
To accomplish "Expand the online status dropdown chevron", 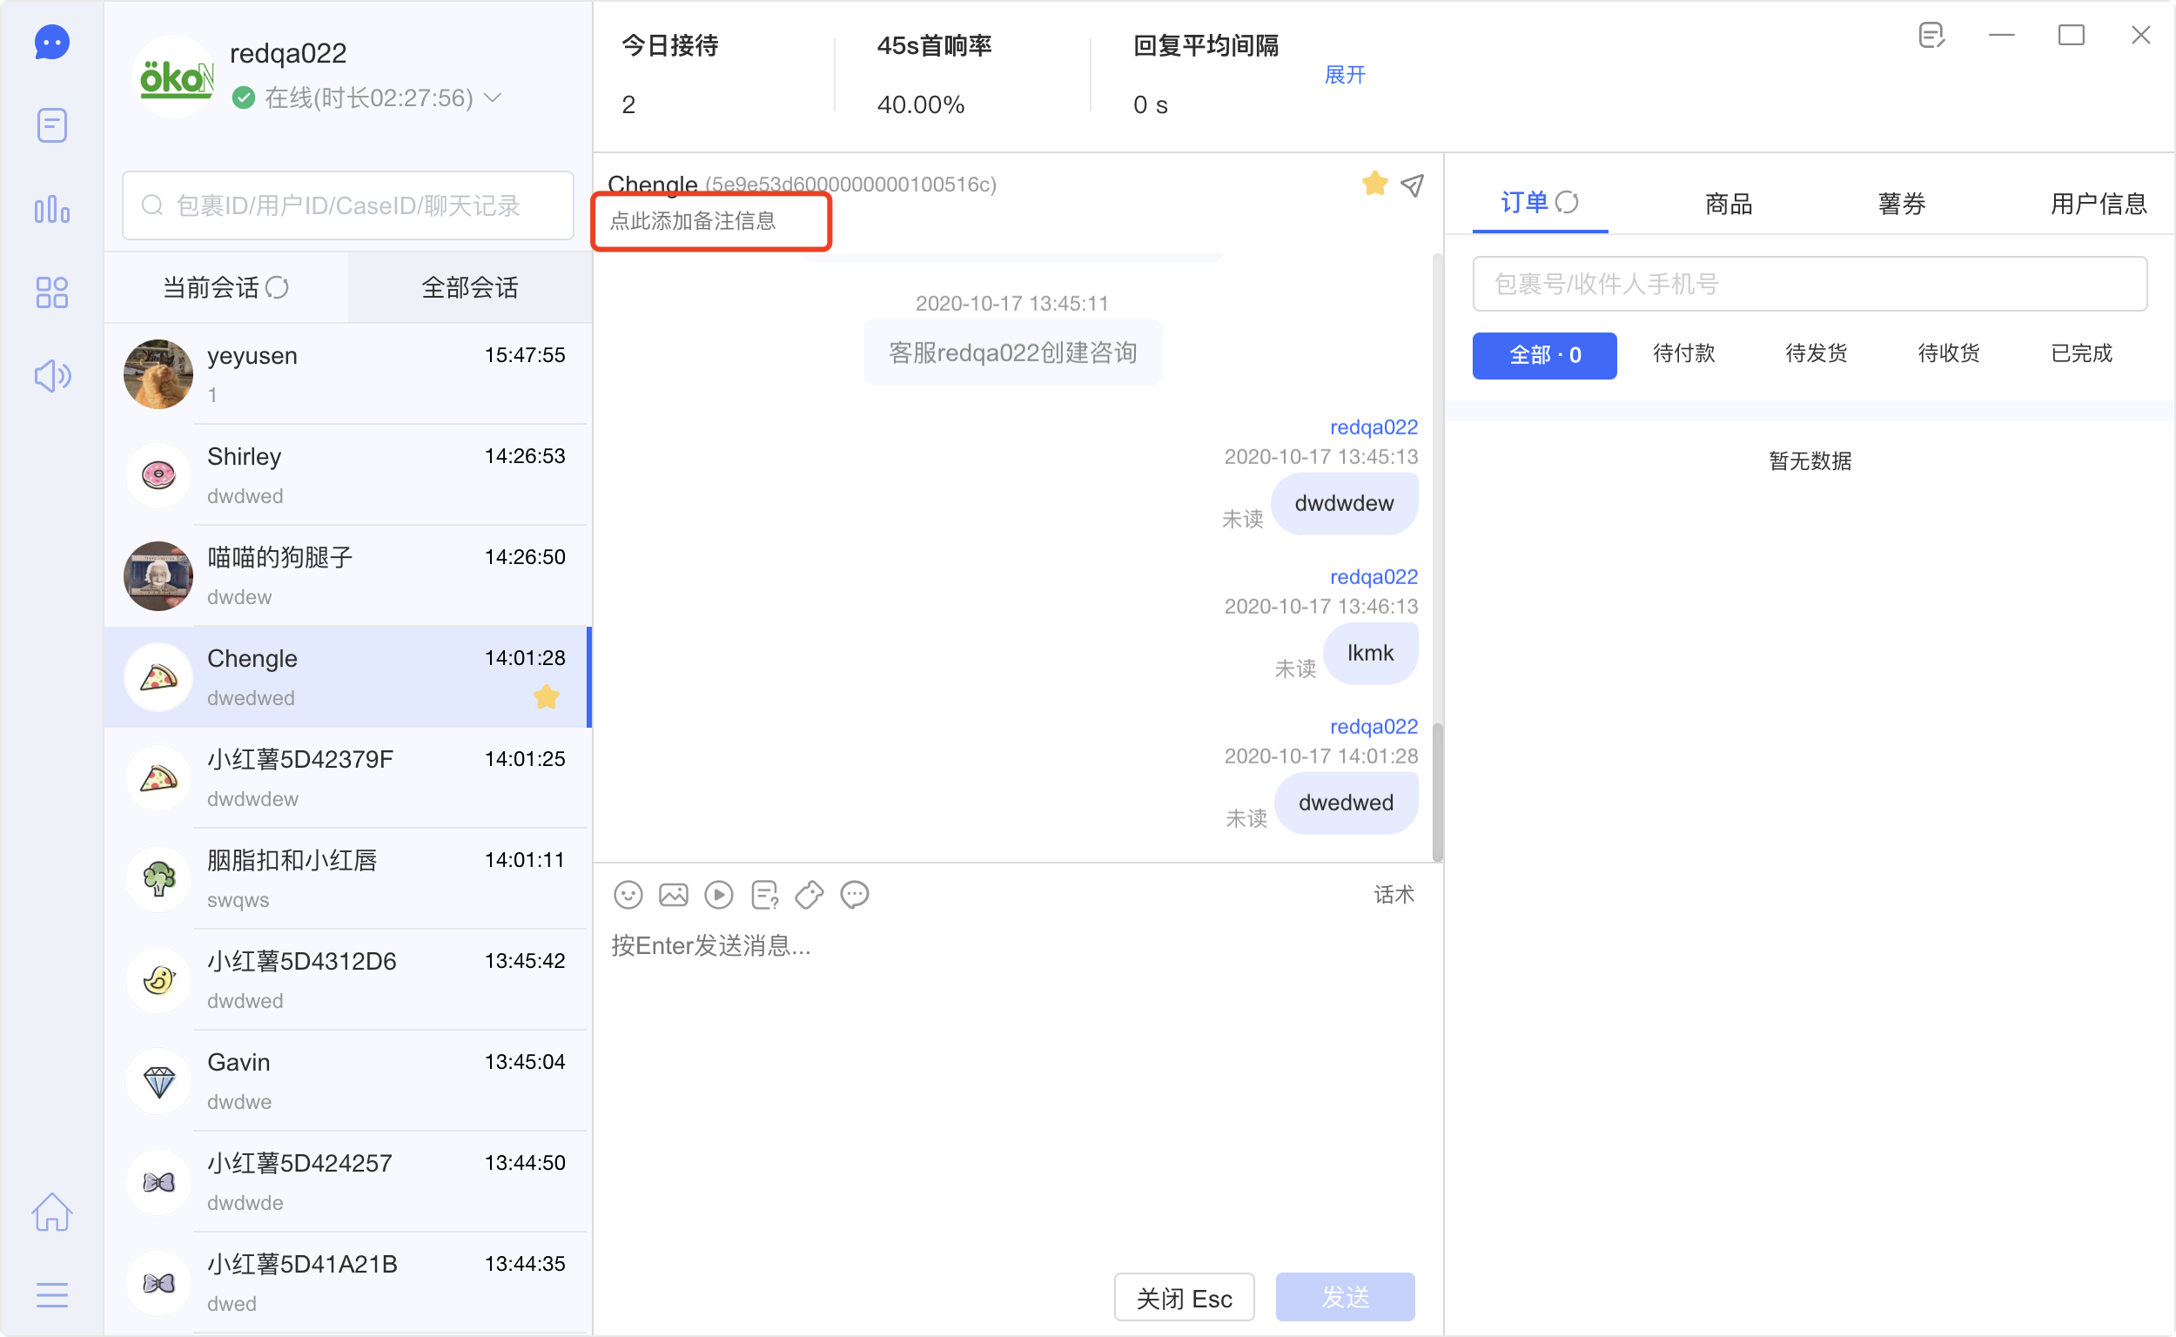I will point(494,97).
